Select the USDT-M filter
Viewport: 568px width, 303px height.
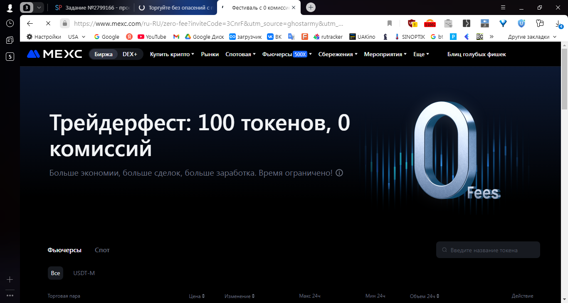tap(84, 273)
